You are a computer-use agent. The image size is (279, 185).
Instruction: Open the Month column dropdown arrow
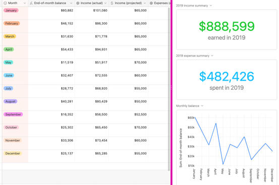pyautogui.click(x=25, y=3)
